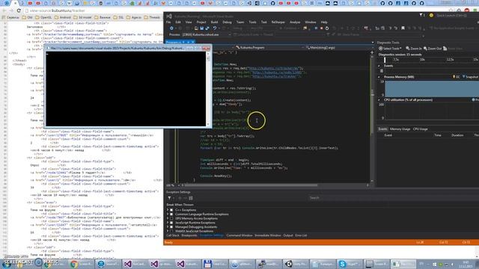Viewport: 479px width, 269px height.
Task: Switch to the Breakpoints tab
Action: [189, 235]
